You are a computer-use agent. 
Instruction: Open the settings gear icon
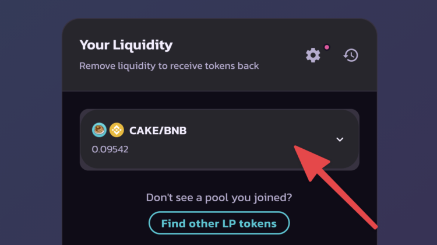tap(313, 55)
